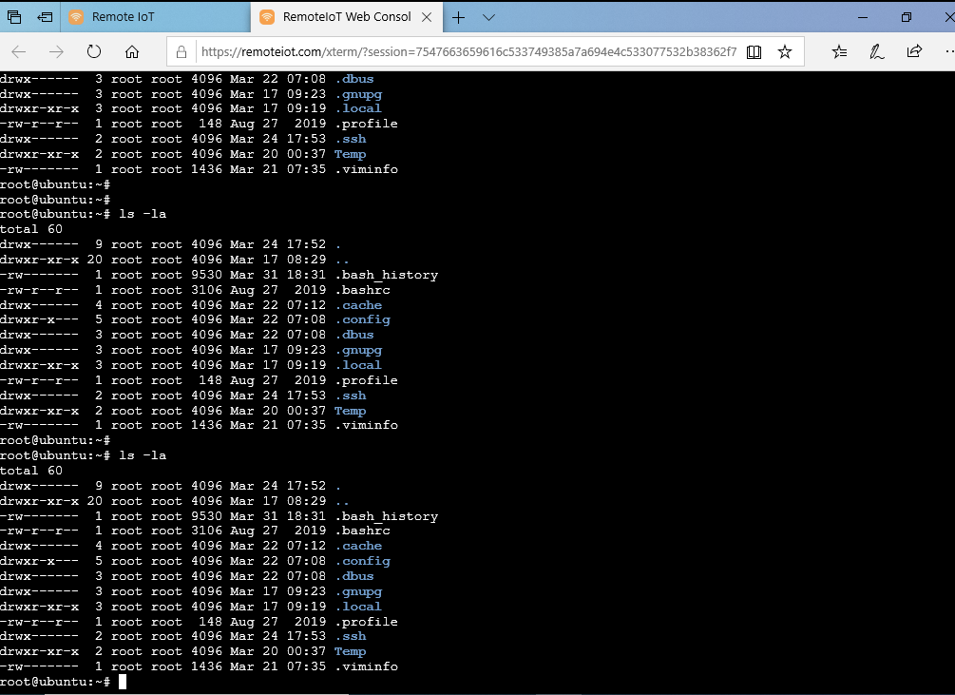Screen dimensions: 955x695
Task: Share the current console page
Action: click(914, 51)
